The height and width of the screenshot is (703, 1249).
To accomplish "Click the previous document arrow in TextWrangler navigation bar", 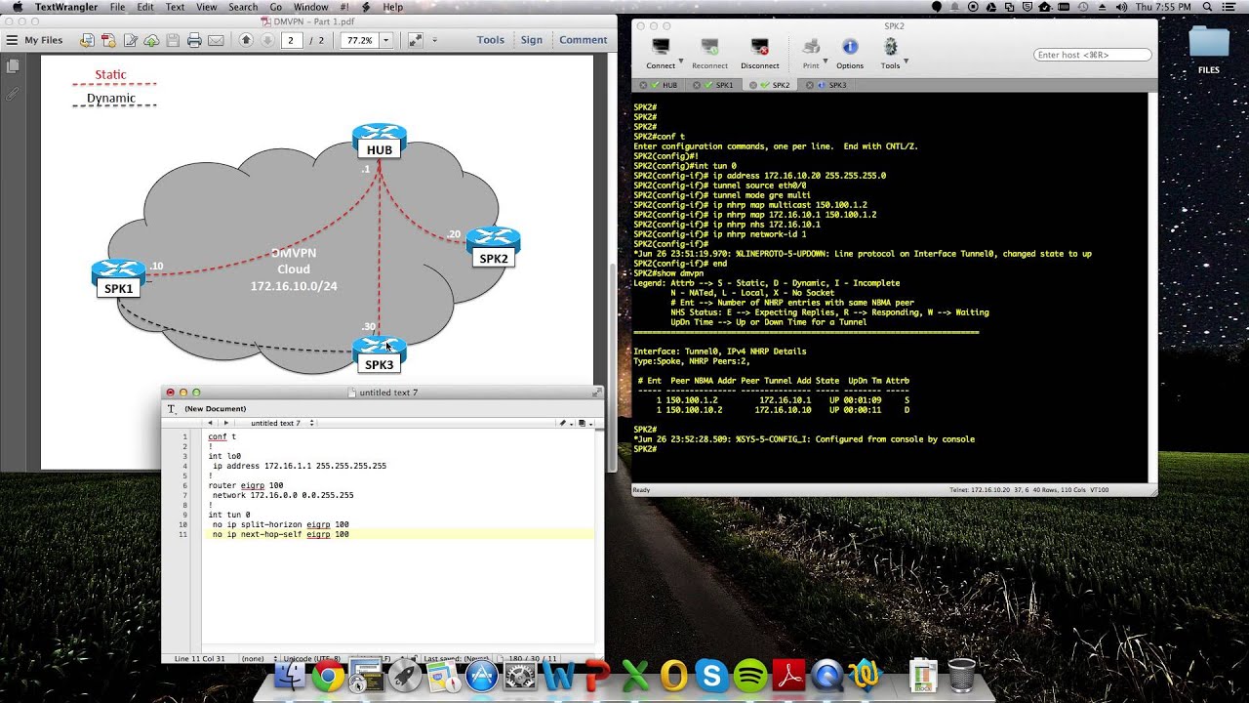I will pos(210,423).
